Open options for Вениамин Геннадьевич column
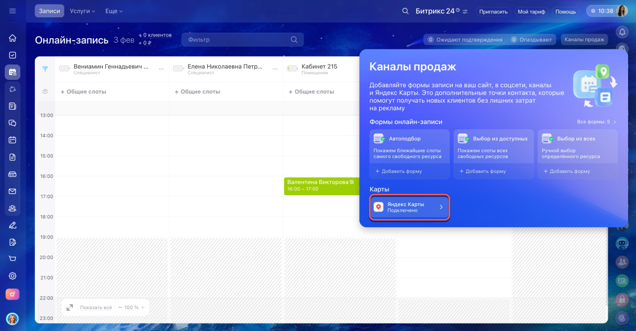Screen dimensions: 636x331 [161, 69]
